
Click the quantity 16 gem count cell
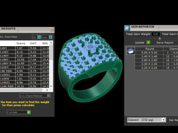(x=168, y=60)
